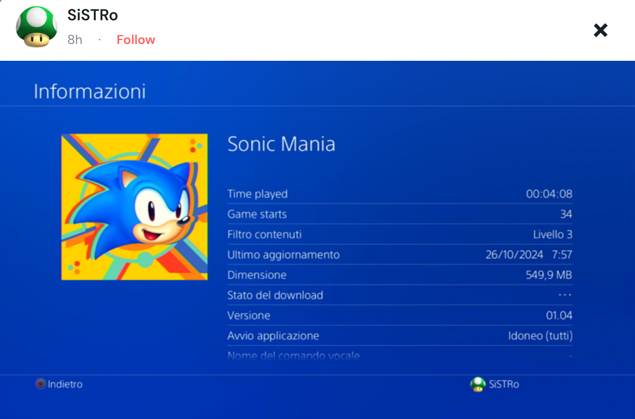Screen dimensions: 635x419
Task: Click the Sonic Mania game cover thumbnail
Action: (x=134, y=207)
